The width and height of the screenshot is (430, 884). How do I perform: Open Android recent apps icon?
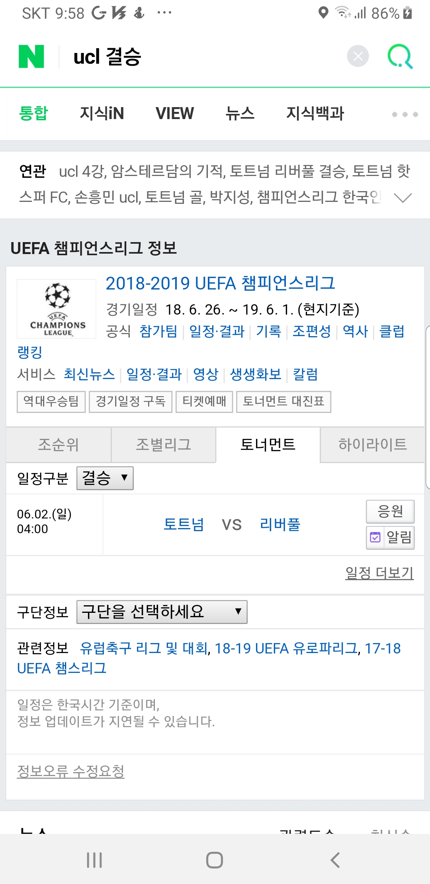pos(94,860)
